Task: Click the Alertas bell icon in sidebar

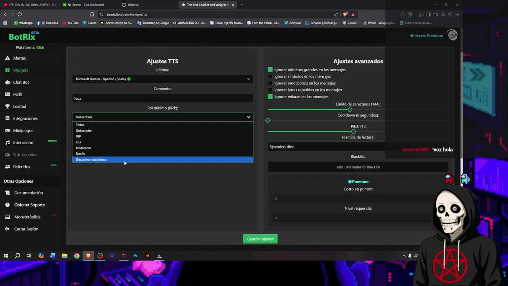Action: pyautogui.click(x=8, y=58)
